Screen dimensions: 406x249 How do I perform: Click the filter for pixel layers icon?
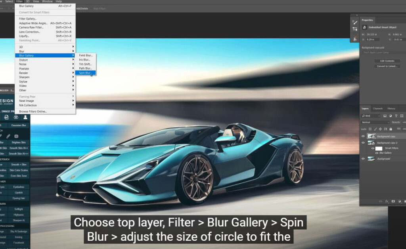point(385,116)
